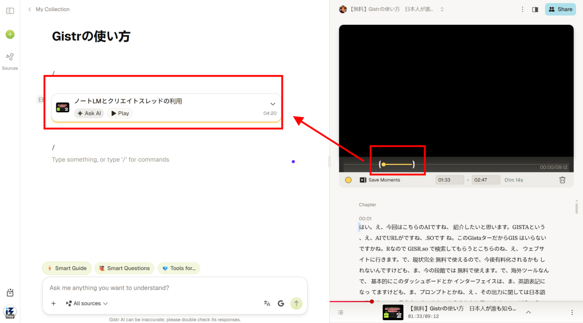Click the yellow moment range on timeline

[x=397, y=165]
